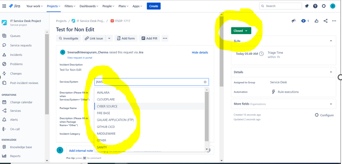This screenshot has height=164, width=342.
Task: Open the more actions button beside Add PIR
Action: pos(165,38)
